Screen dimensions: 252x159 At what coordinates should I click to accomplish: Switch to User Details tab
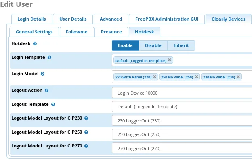click(73, 19)
